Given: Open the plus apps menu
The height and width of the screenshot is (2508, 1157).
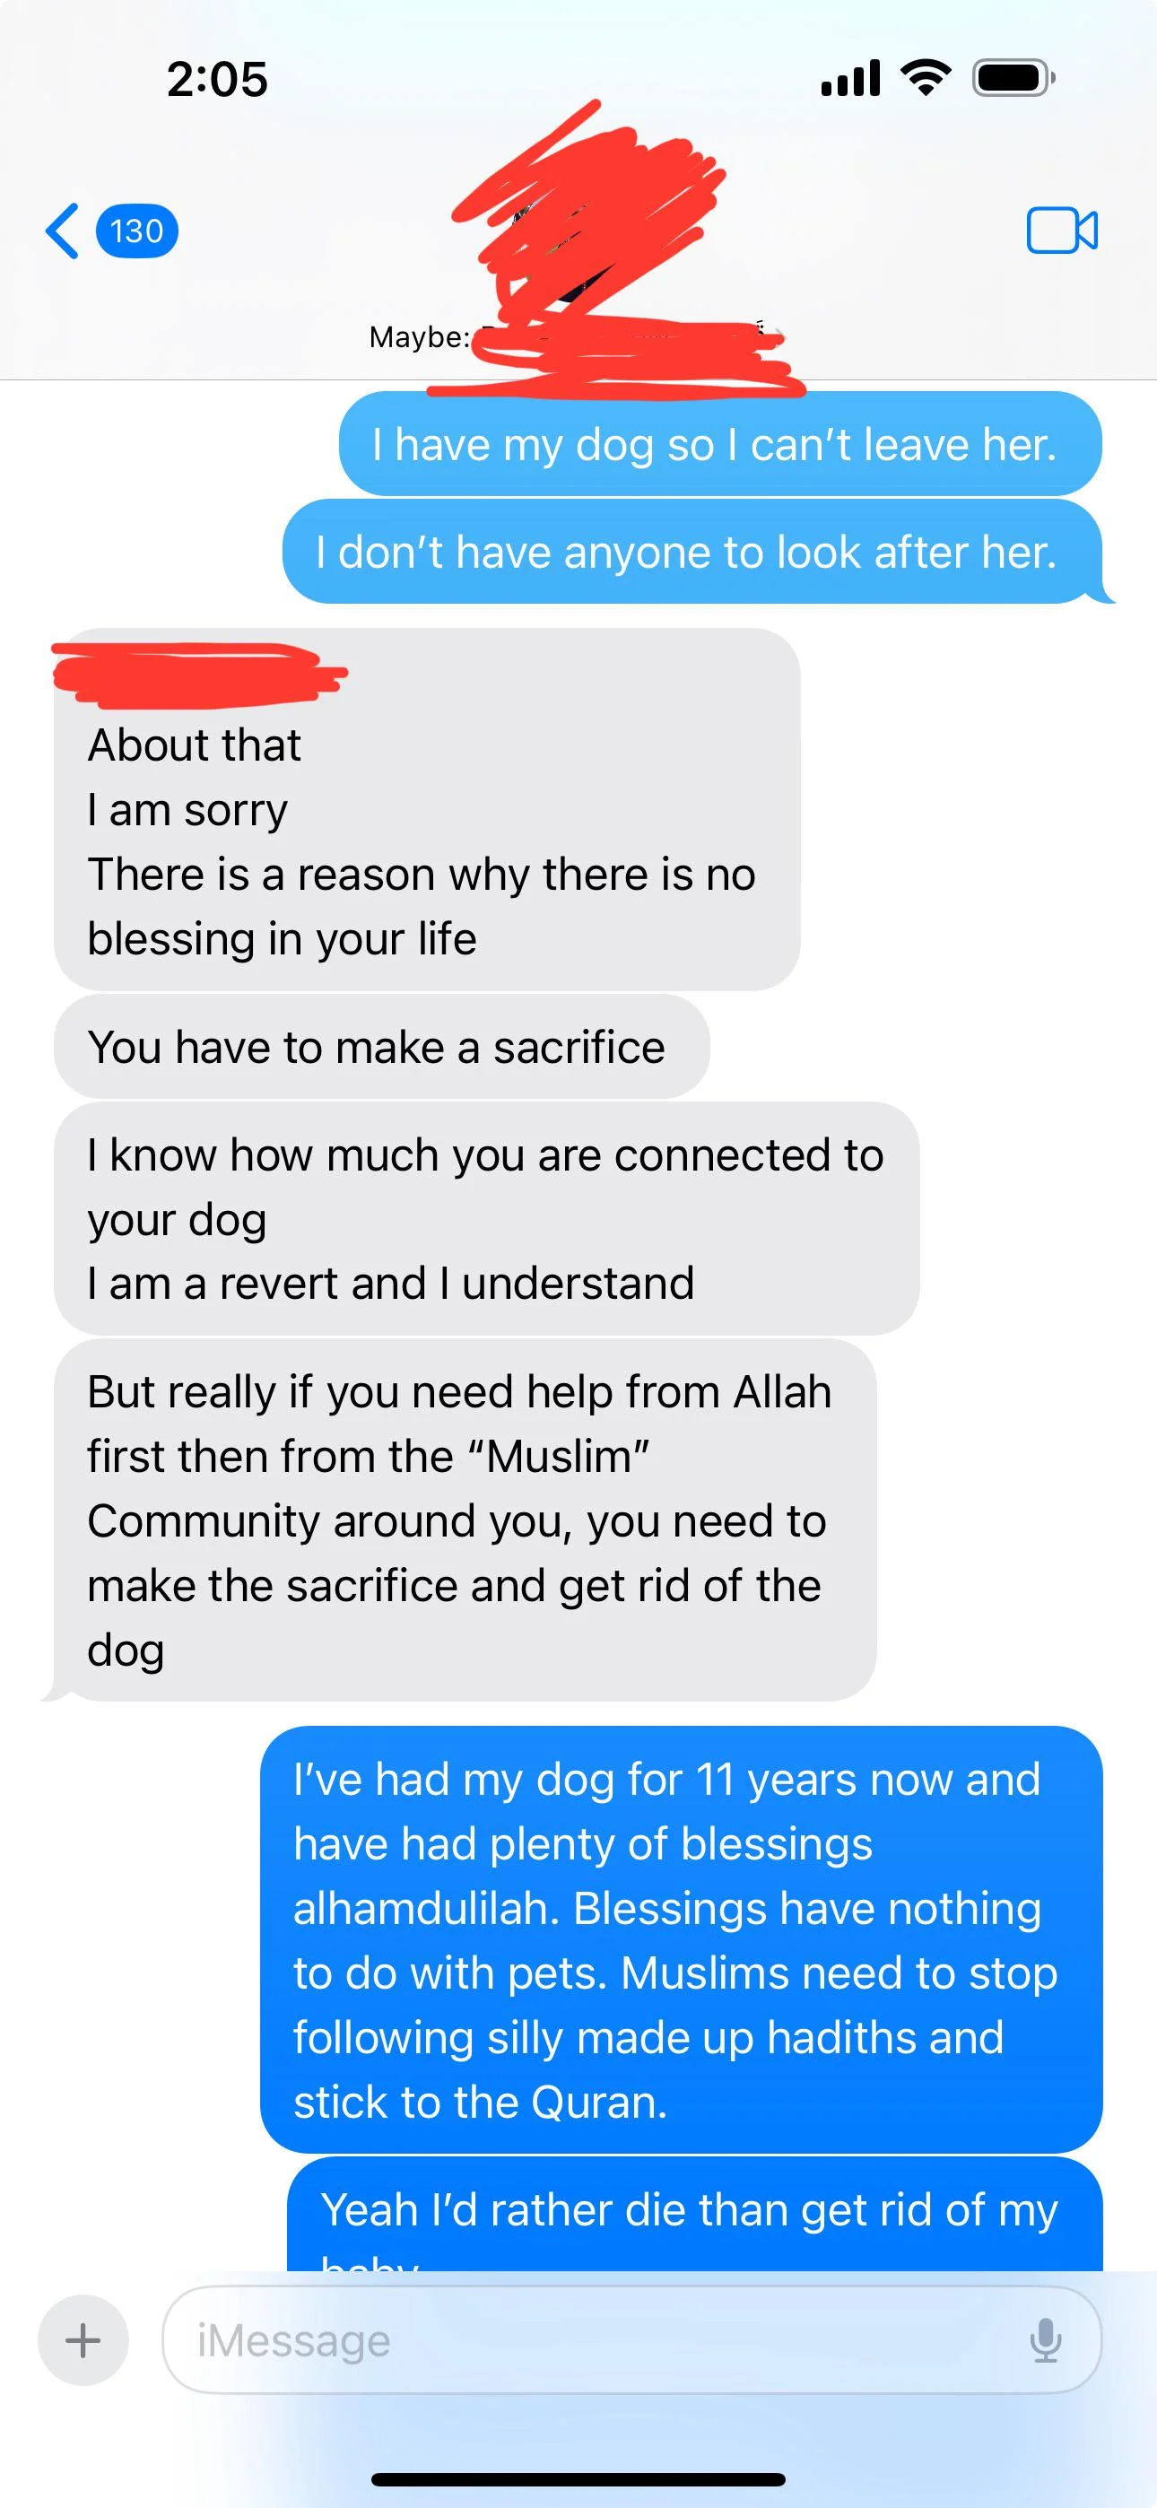Looking at the screenshot, I should coord(83,2339).
